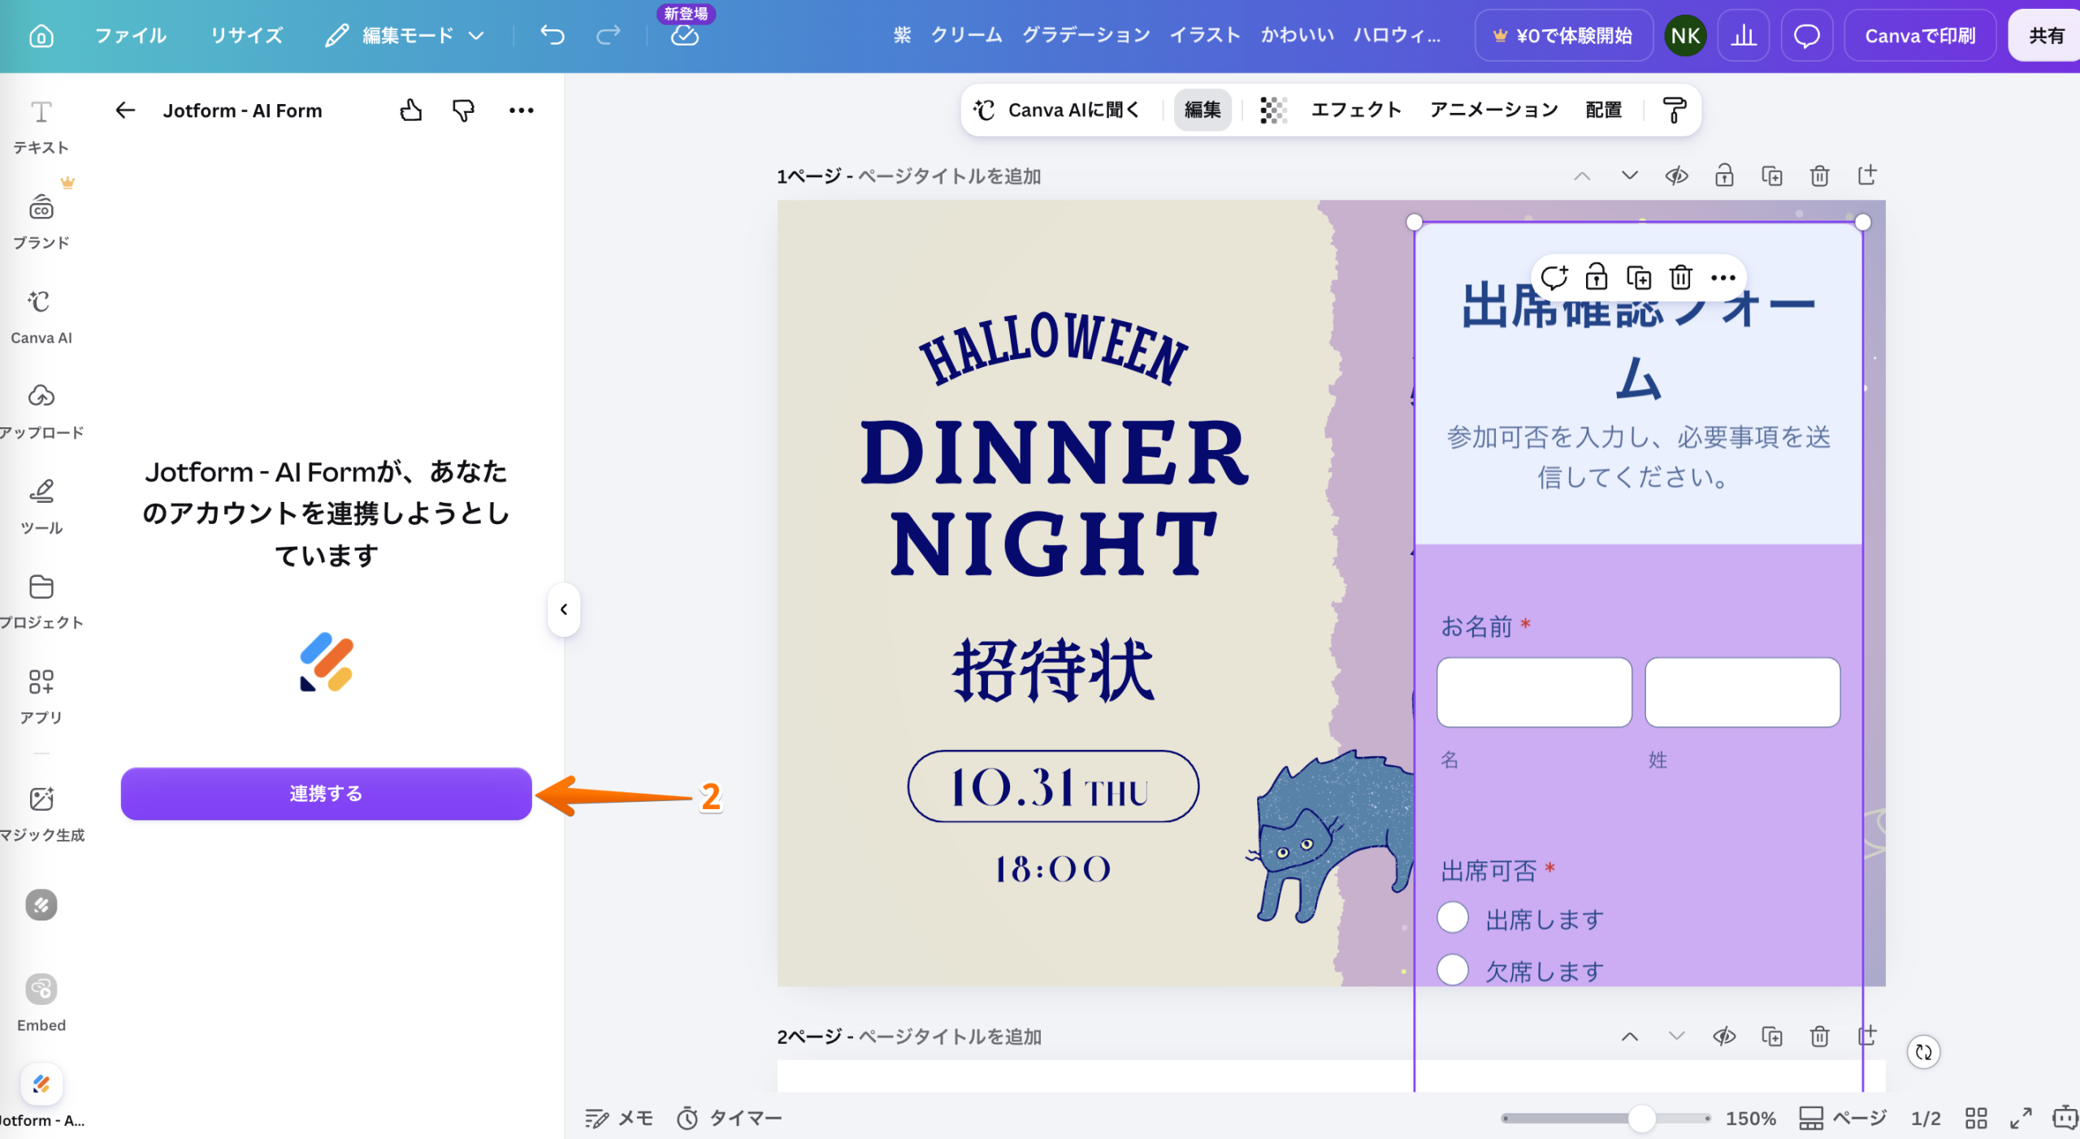The height and width of the screenshot is (1139, 2080).
Task: Click the thumbs up icon
Action: (x=411, y=110)
